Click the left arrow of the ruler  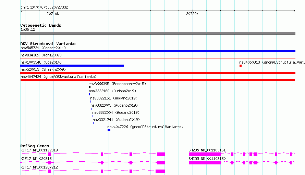(22, 11)
